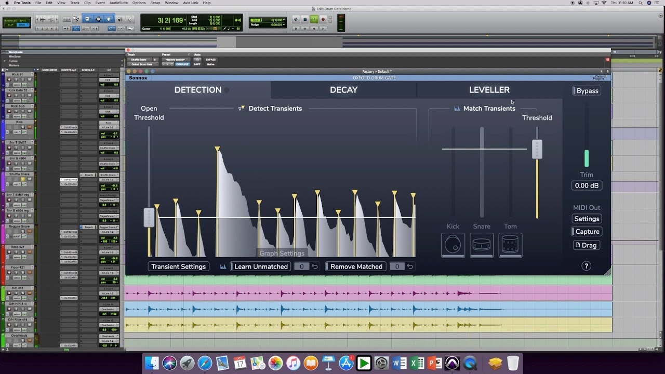The height and width of the screenshot is (374, 665).
Task: Record-arm the Kick 91 track
Action: (x=9, y=79)
